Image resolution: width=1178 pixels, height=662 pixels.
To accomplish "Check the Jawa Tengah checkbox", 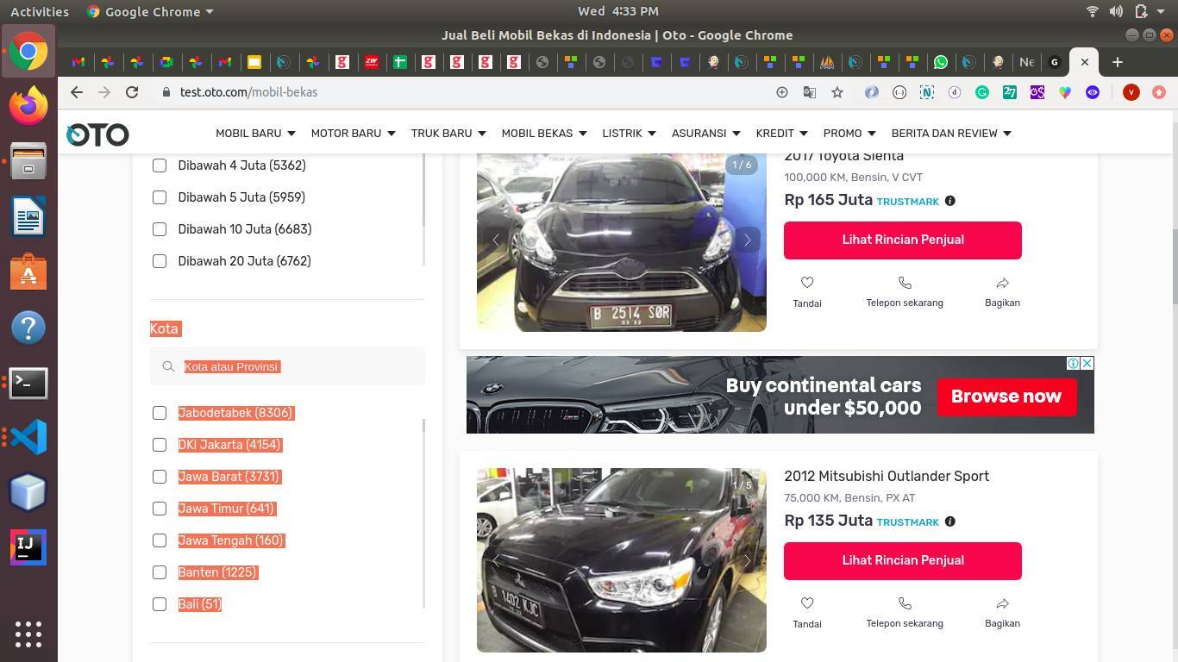I will tap(160, 540).
